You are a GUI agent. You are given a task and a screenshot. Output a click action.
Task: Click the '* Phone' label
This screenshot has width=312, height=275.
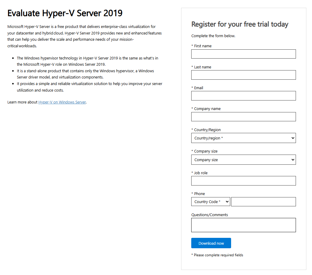[198, 194]
